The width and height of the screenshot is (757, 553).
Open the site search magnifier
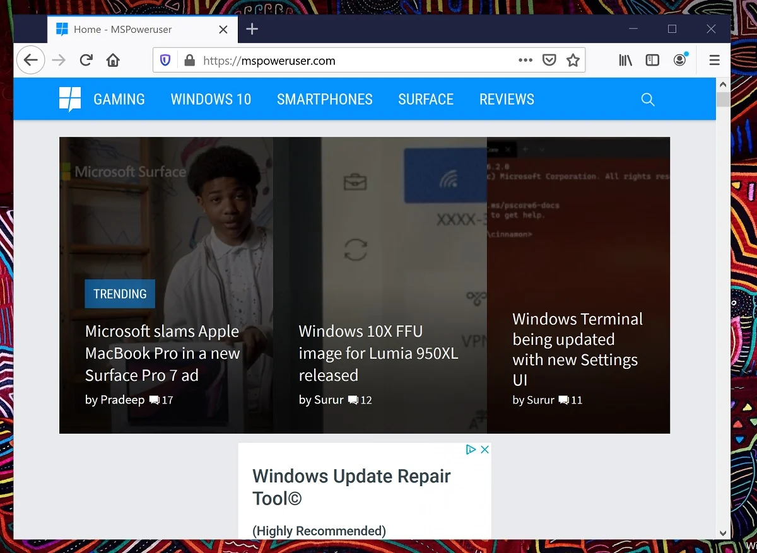(648, 100)
